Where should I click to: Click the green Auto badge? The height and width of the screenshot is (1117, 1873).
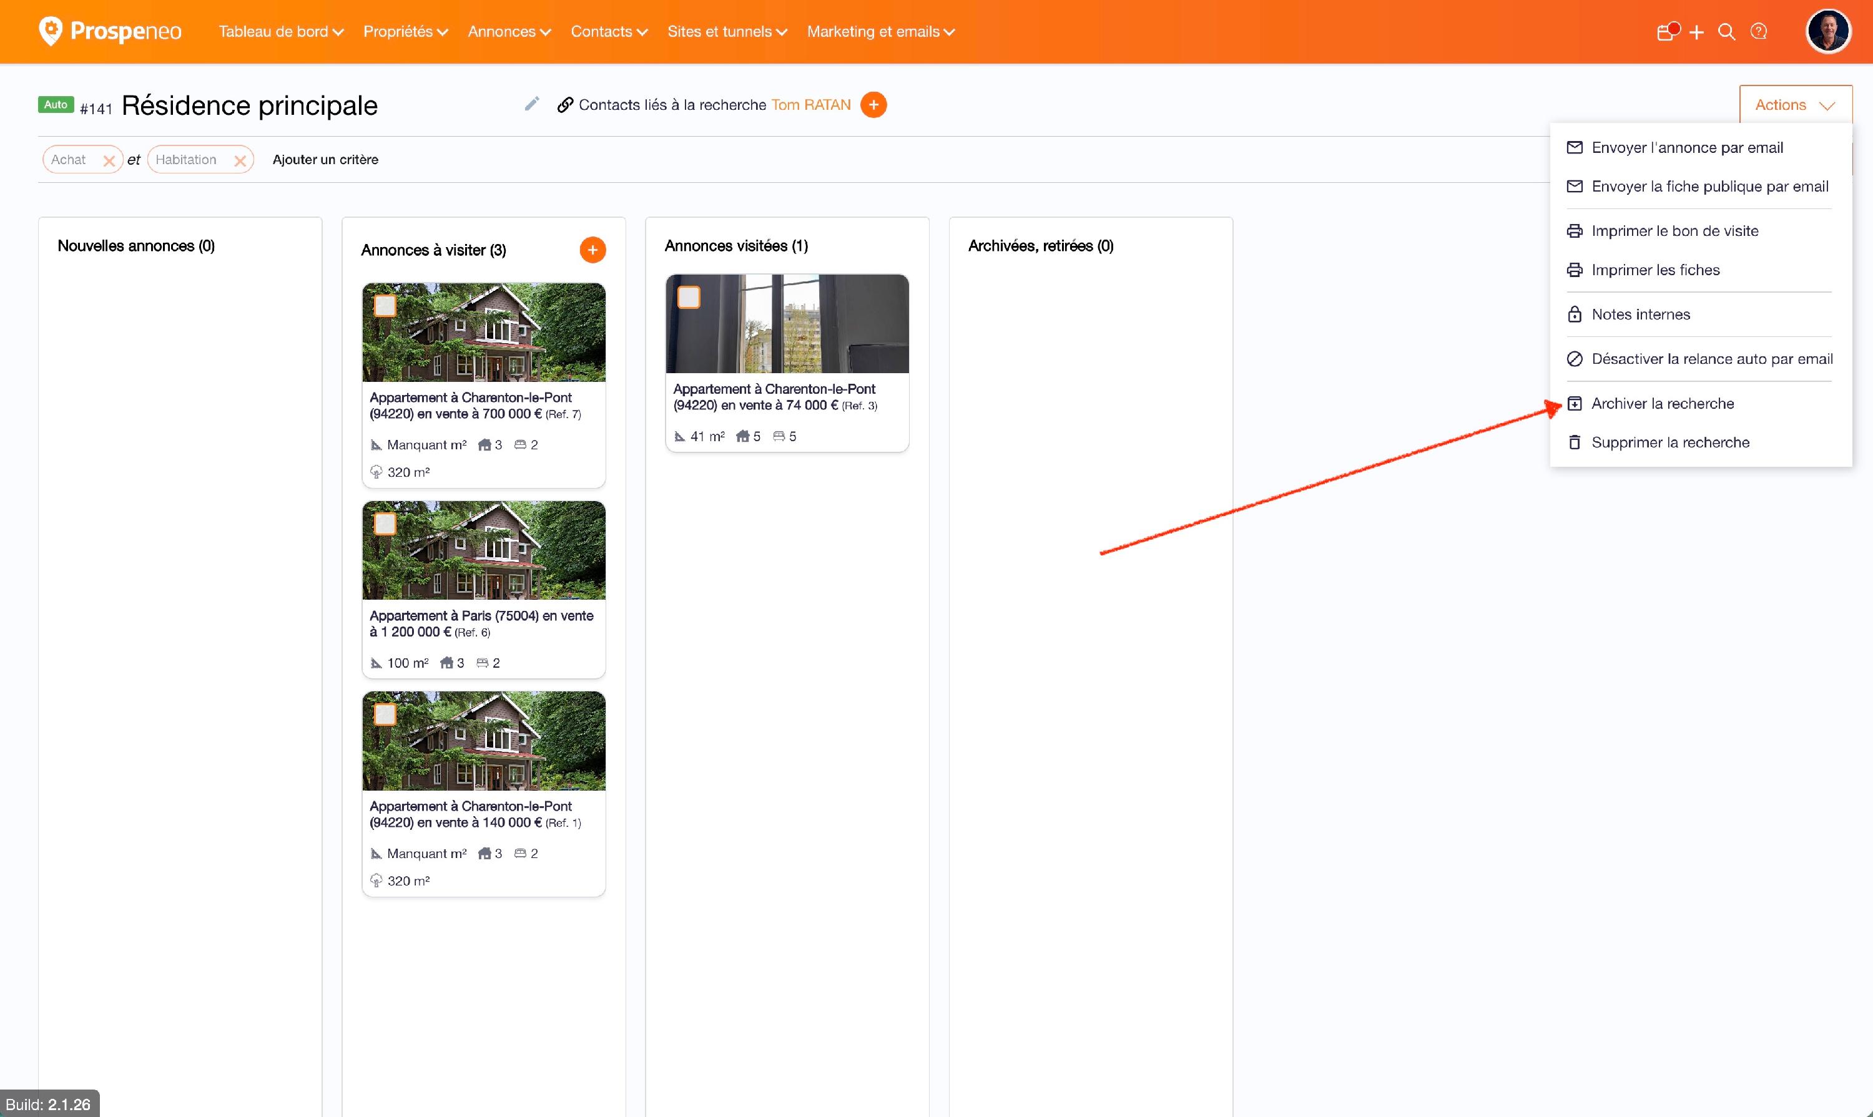coord(56,105)
